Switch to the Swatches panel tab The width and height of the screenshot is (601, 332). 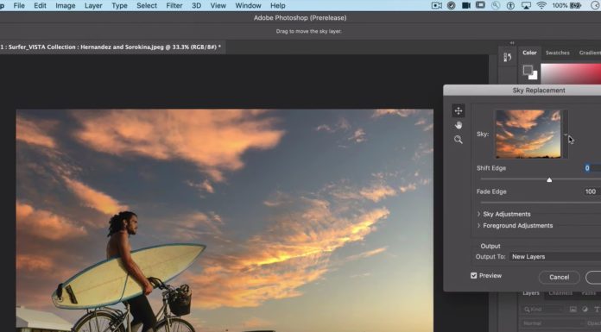(x=557, y=53)
